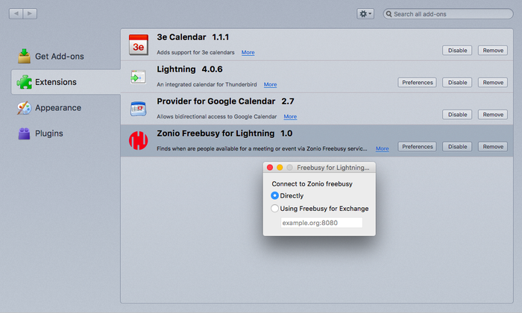Focus the Search all add-ons field
The height and width of the screenshot is (313, 522).
(x=448, y=14)
